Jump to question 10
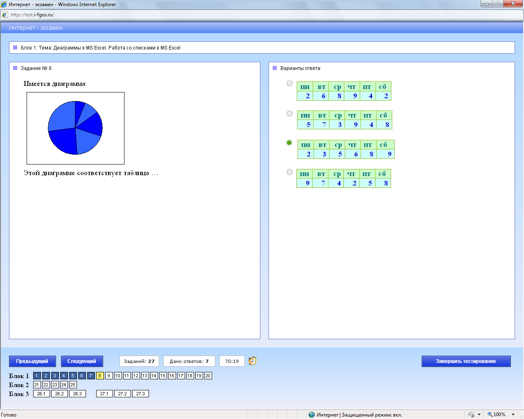524x419 pixels. point(118,376)
